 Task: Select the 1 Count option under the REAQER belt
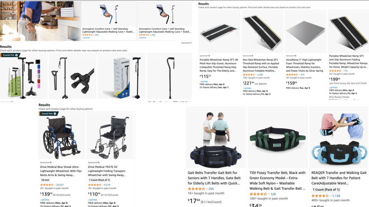[326, 190]
